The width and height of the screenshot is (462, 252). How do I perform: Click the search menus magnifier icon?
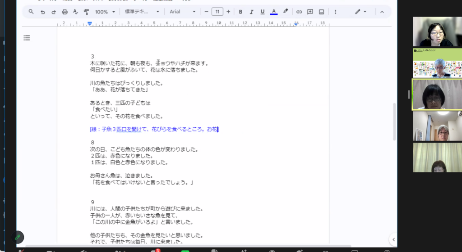[x=31, y=12]
